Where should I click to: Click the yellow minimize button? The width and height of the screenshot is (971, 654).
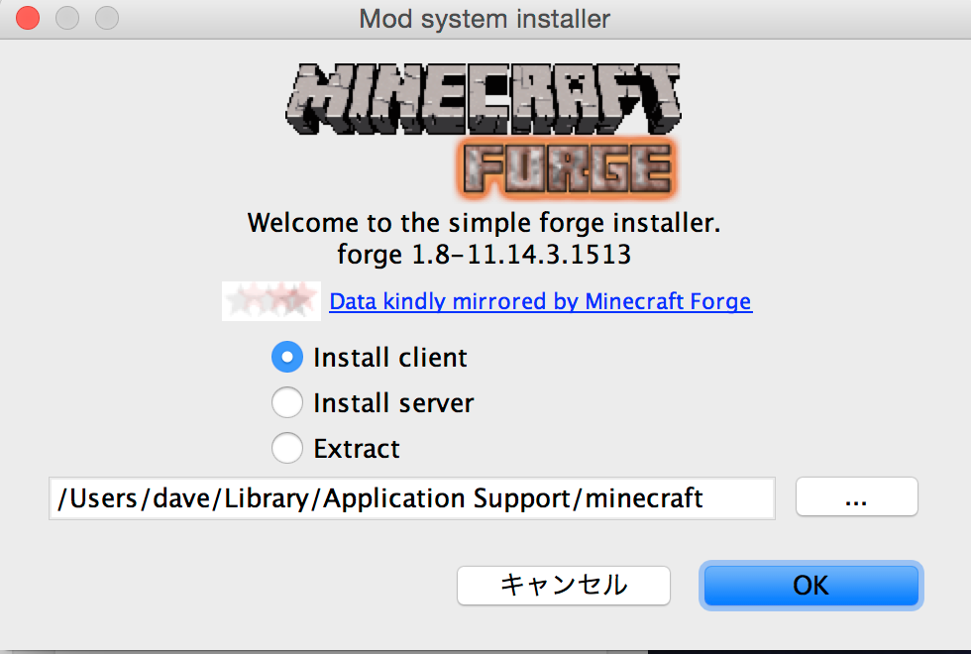tap(66, 17)
